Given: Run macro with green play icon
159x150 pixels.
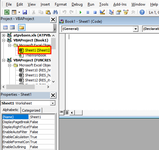Looking at the screenshot, I should 80,12.
